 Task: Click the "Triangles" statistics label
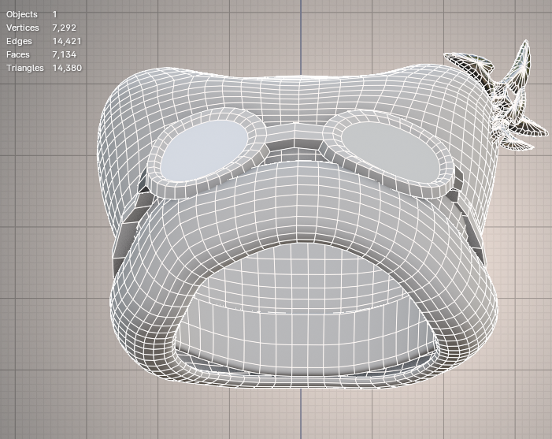25,68
